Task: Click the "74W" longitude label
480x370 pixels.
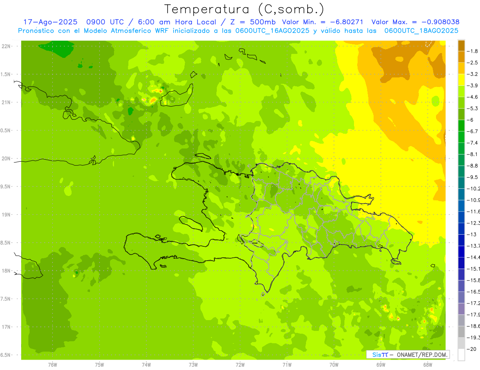Action: pyautogui.click(x=146, y=365)
